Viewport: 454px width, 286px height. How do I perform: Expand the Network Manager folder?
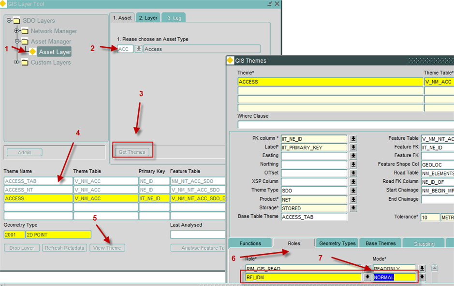coord(17,30)
